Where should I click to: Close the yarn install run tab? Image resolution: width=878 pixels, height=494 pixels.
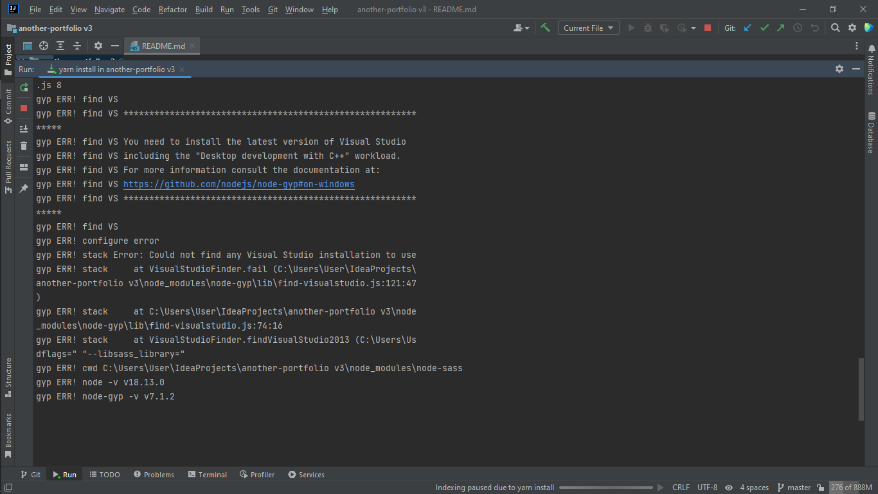pos(182,69)
